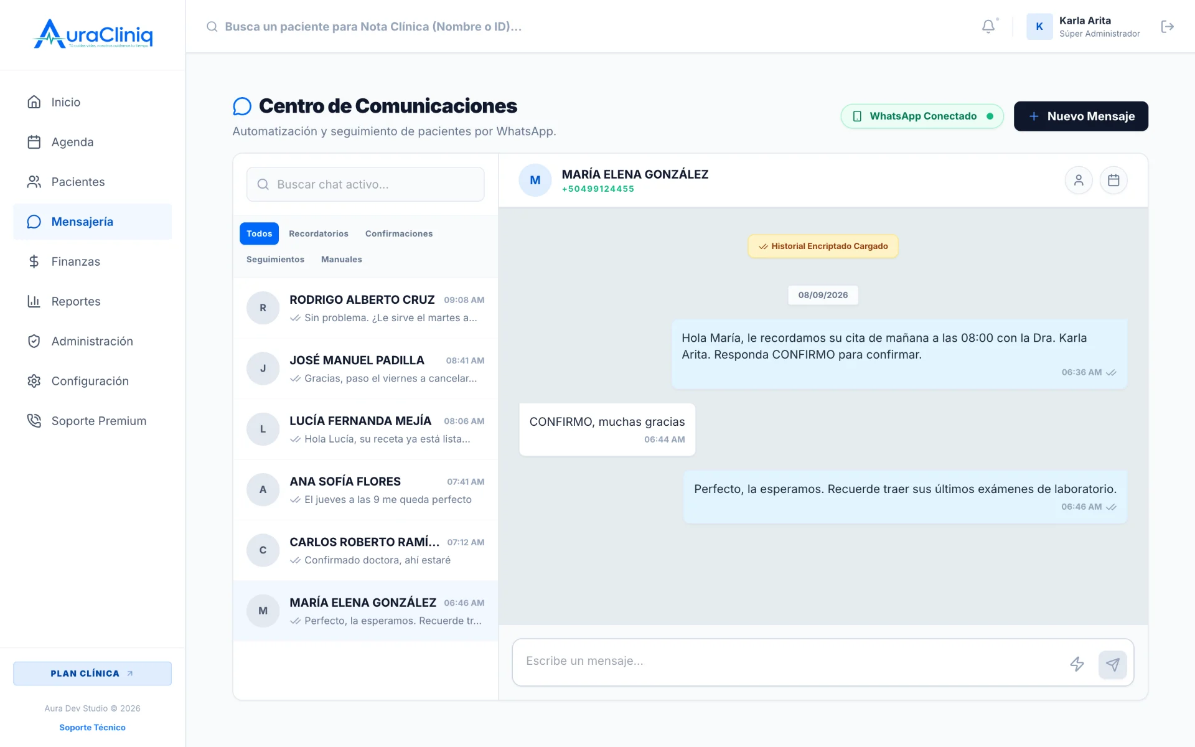1195x747 pixels.
Task: Open Pacientes section
Action: pyautogui.click(x=92, y=182)
